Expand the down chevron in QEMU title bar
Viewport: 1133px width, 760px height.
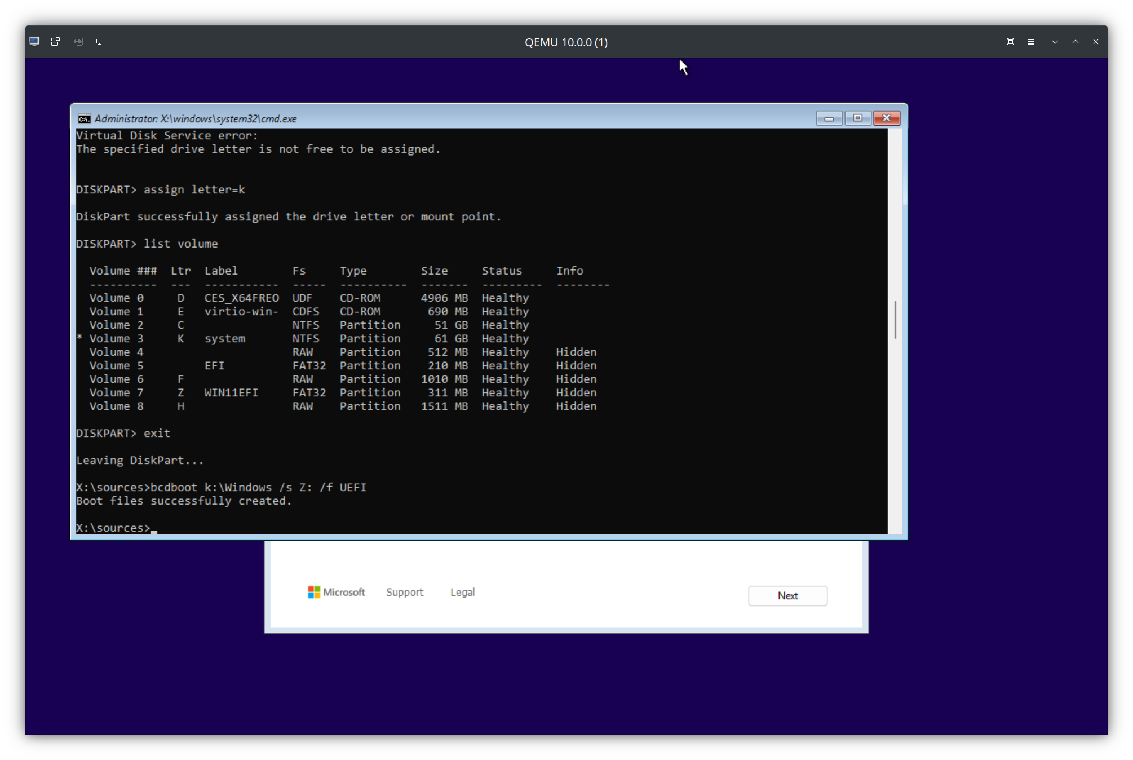click(x=1055, y=41)
